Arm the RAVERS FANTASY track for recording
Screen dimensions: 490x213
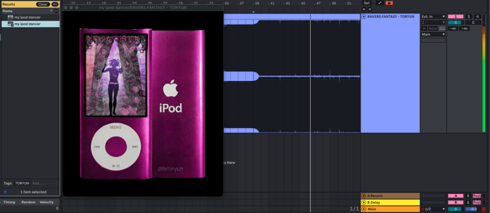(477, 17)
